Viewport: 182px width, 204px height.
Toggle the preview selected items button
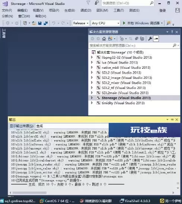156,38
